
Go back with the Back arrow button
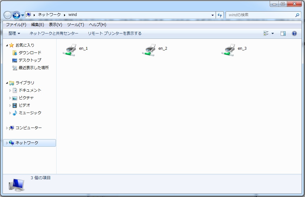(x=7, y=15)
